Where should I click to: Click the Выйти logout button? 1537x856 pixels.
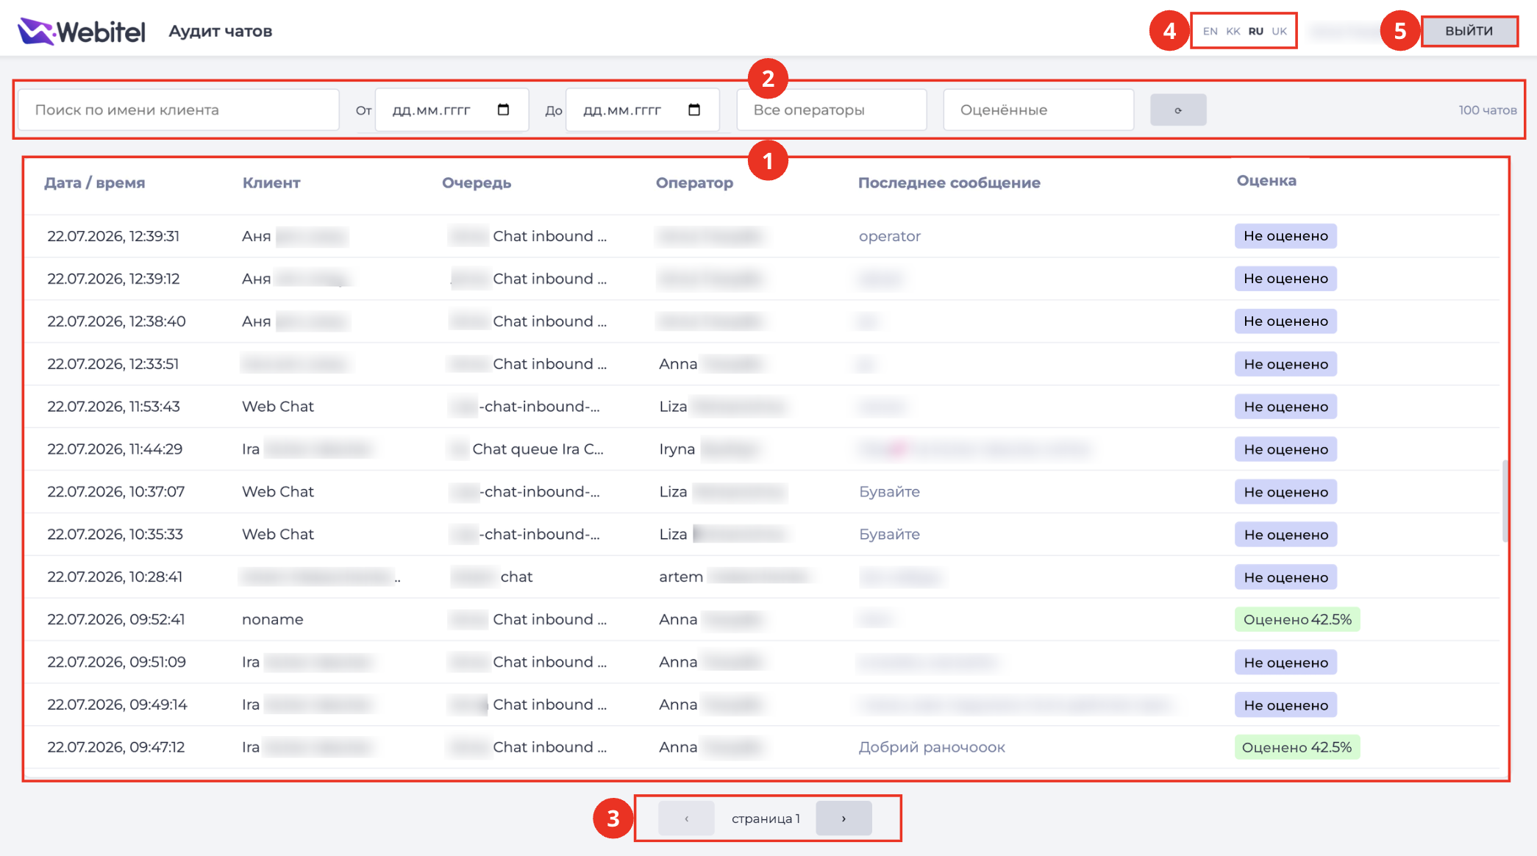click(x=1469, y=31)
